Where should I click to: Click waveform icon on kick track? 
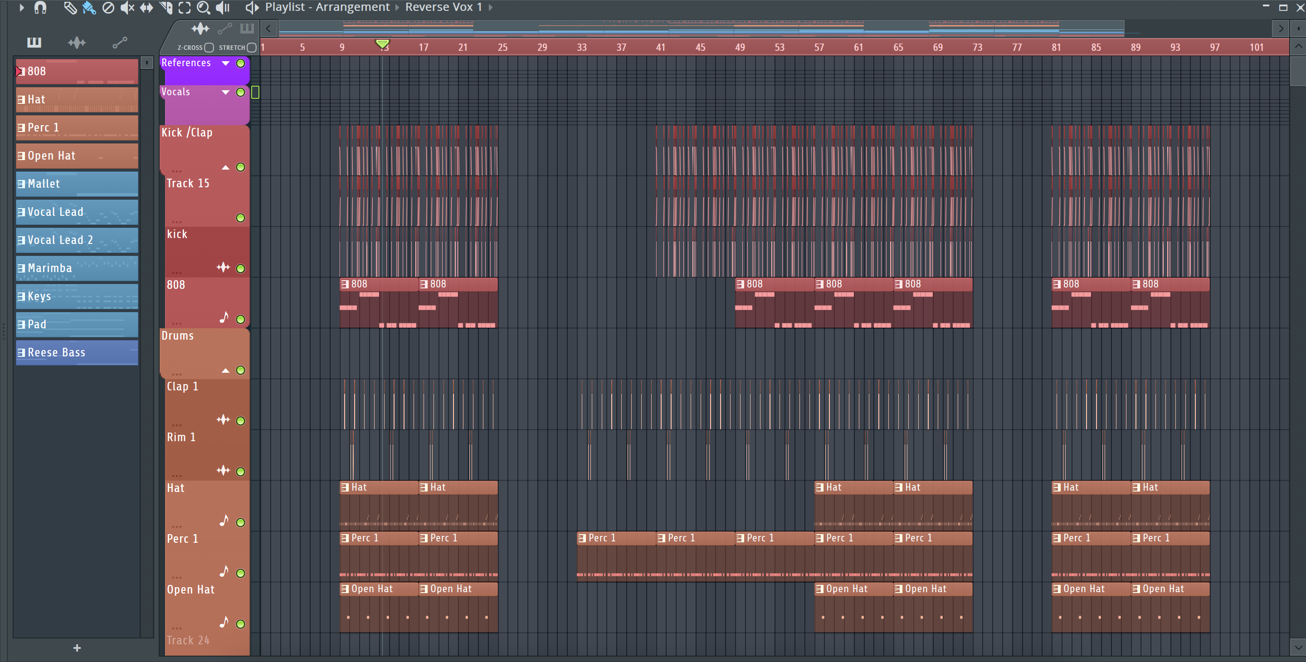pos(223,267)
